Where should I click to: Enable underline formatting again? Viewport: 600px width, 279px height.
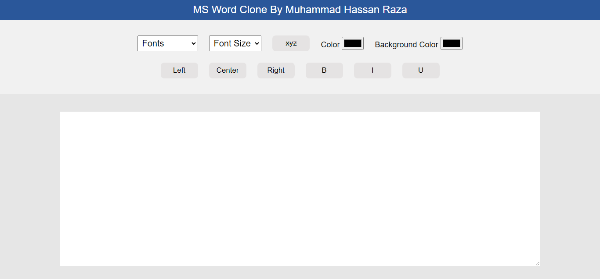coord(420,70)
